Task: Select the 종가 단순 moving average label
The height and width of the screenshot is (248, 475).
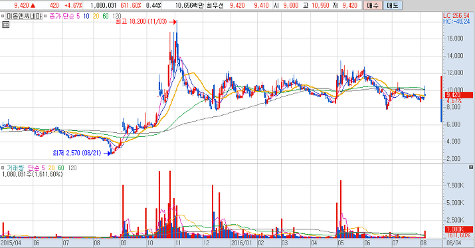Action: 62,16
